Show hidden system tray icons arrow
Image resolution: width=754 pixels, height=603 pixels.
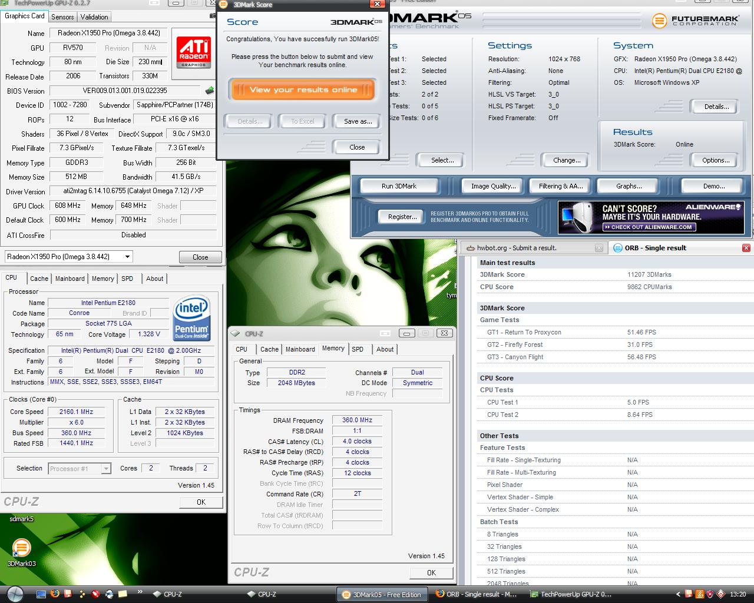[679, 594]
